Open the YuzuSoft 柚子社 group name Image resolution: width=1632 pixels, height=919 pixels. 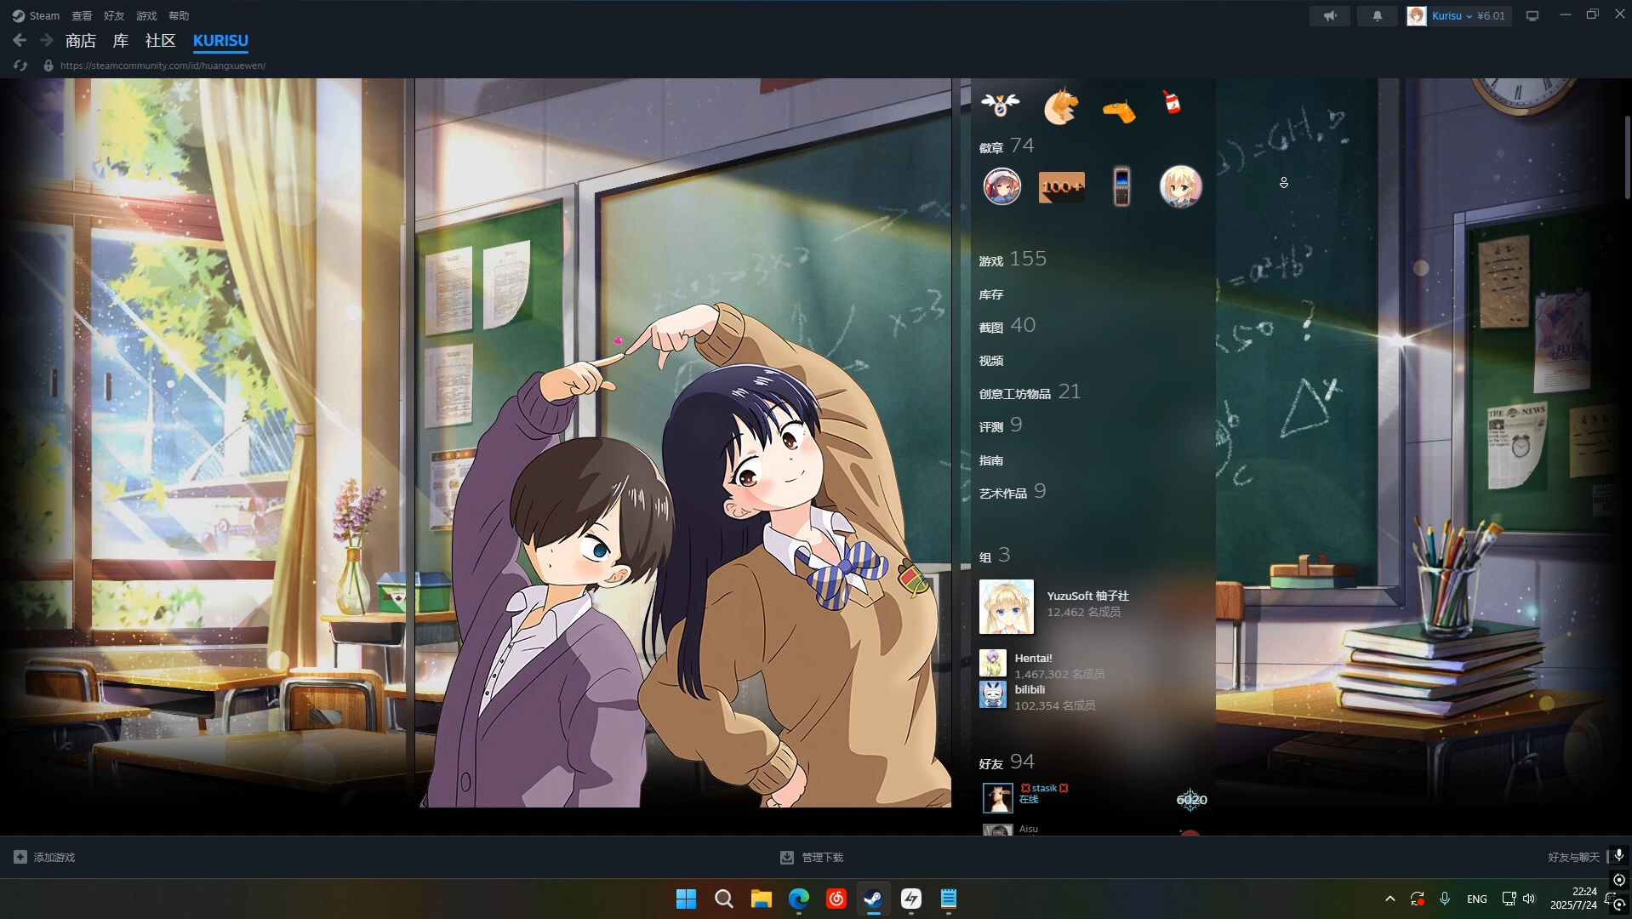point(1087,596)
